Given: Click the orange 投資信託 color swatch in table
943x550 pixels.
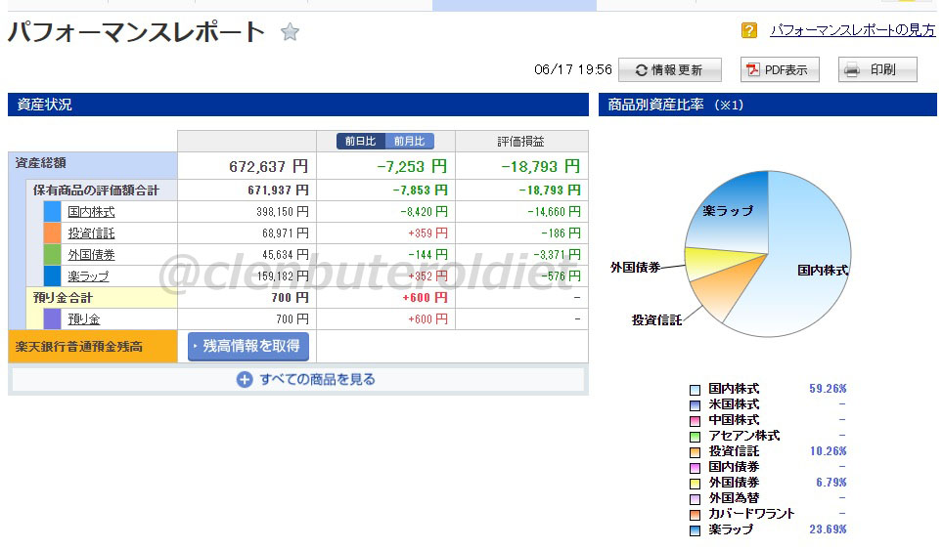Looking at the screenshot, I should pyautogui.click(x=52, y=233).
